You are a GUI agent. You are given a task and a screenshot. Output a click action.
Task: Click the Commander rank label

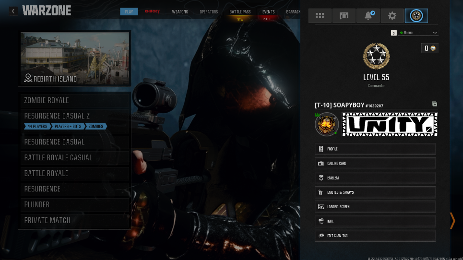pyautogui.click(x=376, y=85)
